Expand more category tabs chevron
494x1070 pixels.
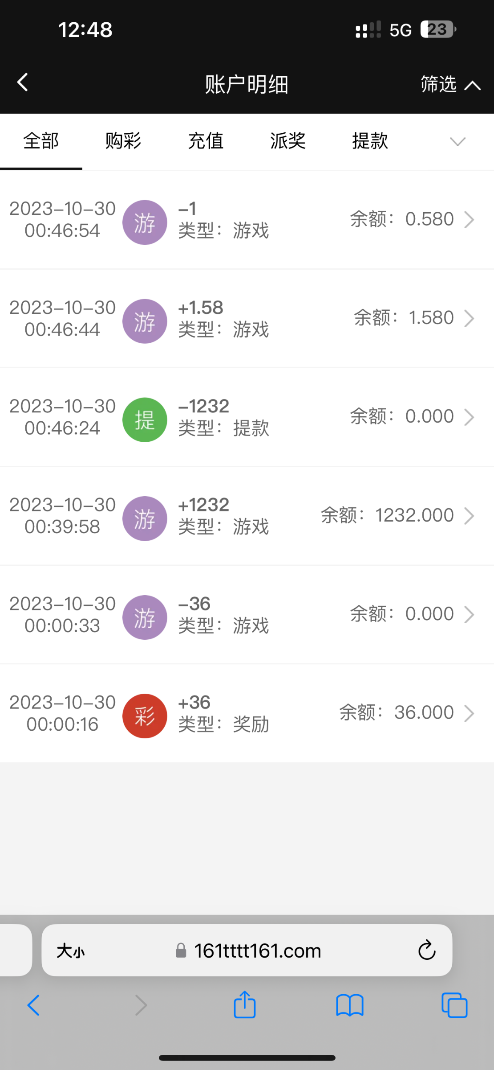click(458, 141)
